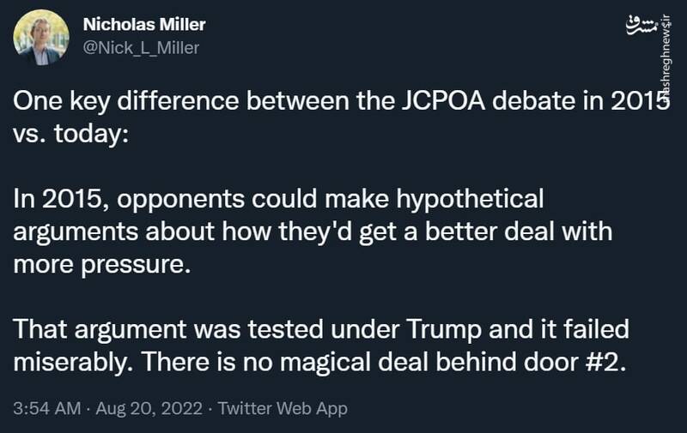The height and width of the screenshot is (433, 687).
Task: Click the "vs. today:" text
Action: point(70,135)
